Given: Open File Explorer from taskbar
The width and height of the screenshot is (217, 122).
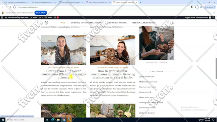Looking at the screenshot, I should click(x=58, y=120).
